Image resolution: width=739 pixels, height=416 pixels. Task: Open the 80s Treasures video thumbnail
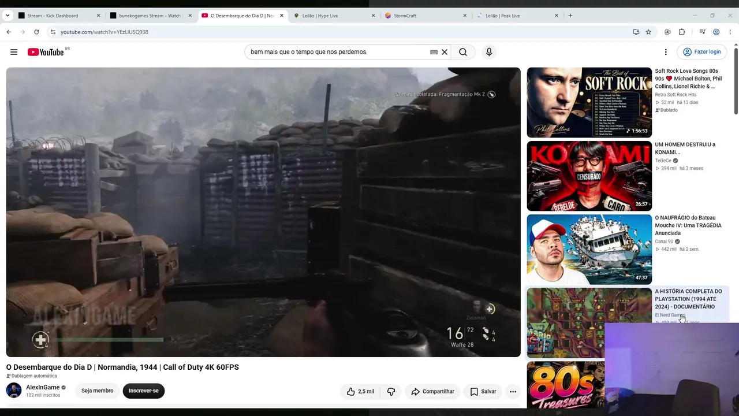pos(566,384)
